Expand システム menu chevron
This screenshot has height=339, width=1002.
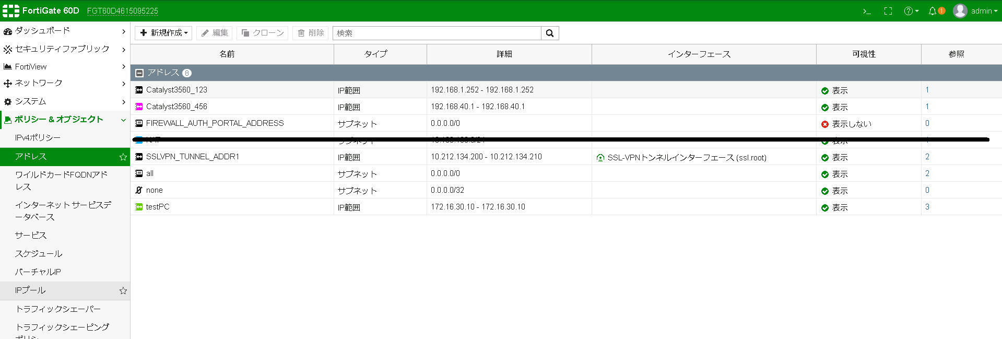pyautogui.click(x=124, y=102)
